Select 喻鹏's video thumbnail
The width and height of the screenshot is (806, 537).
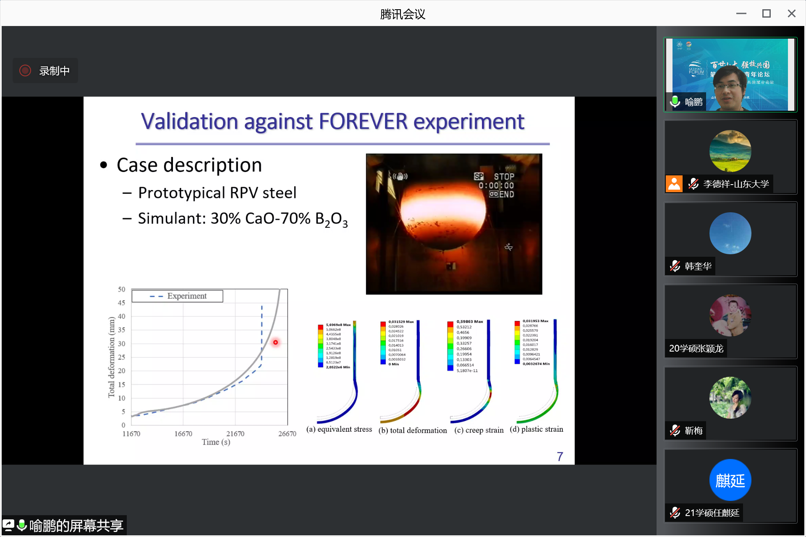(x=730, y=75)
